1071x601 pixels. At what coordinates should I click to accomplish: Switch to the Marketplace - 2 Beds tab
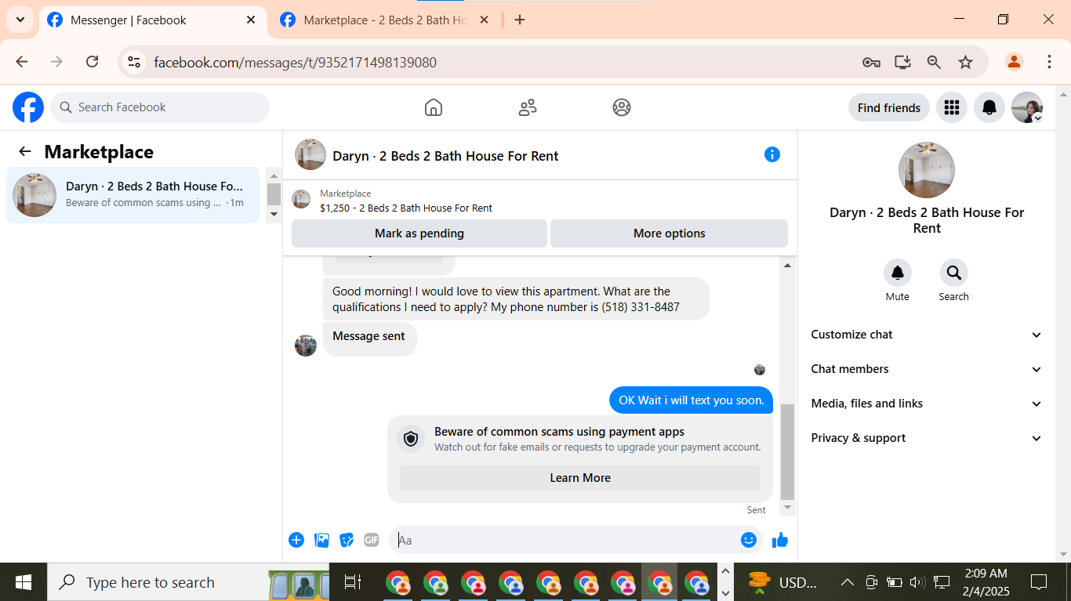386,20
